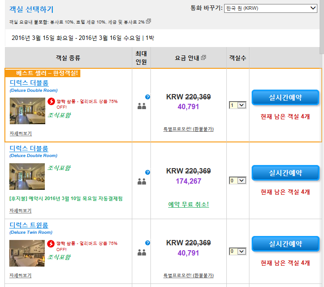View the room thumbnail in the 베스트 셀러 row
Image resolution: width=324 pixels, height=287 pixels.
click(x=28, y=111)
